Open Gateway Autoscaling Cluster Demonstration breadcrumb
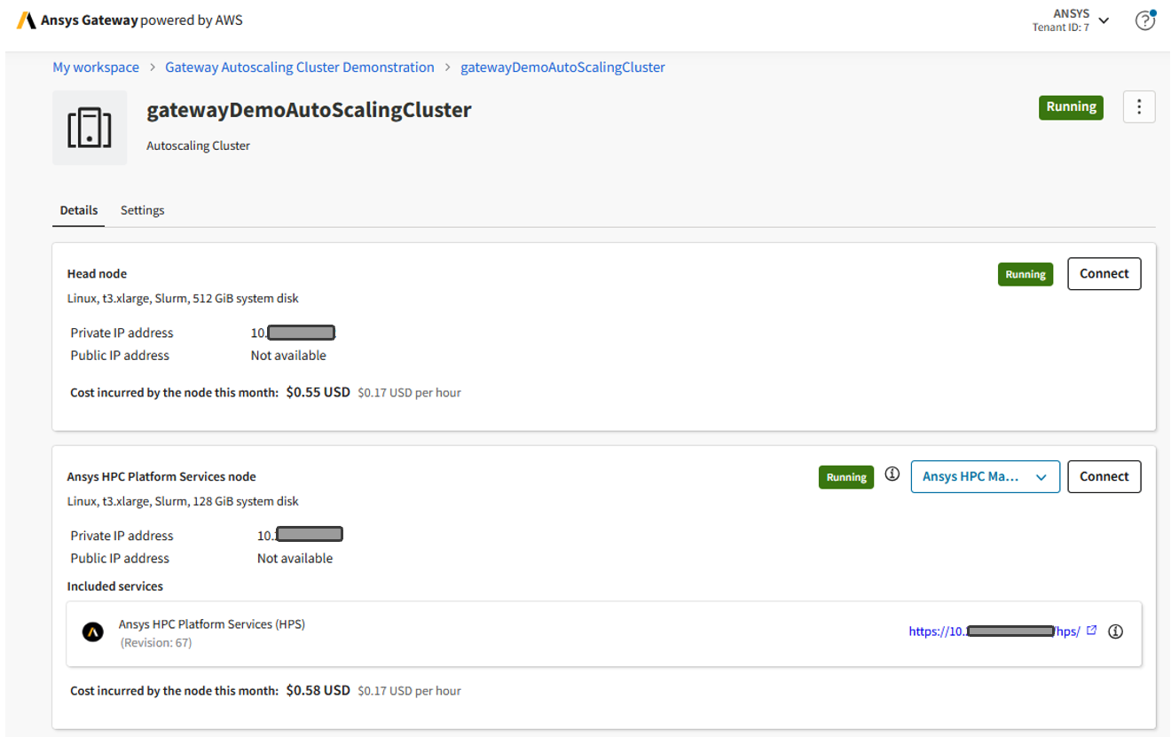The width and height of the screenshot is (1171, 737). pos(299,67)
